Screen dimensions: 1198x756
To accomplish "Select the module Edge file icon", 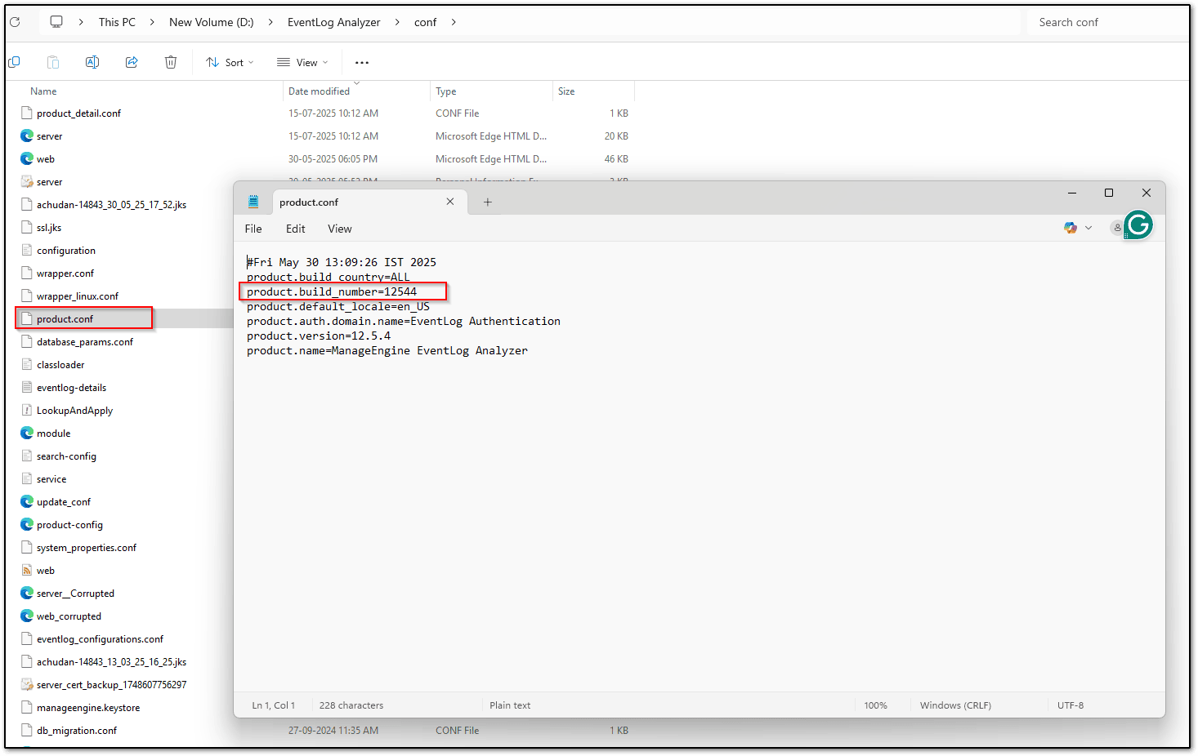I will point(27,434).
